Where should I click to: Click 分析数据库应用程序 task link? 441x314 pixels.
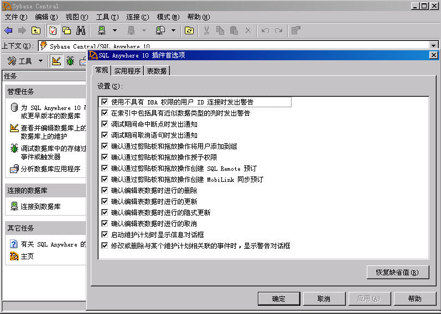coord(50,169)
